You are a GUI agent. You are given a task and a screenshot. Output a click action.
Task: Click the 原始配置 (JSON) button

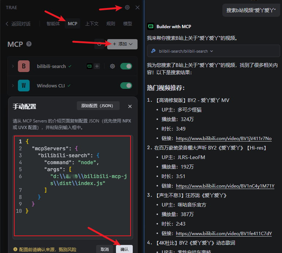[98, 106]
